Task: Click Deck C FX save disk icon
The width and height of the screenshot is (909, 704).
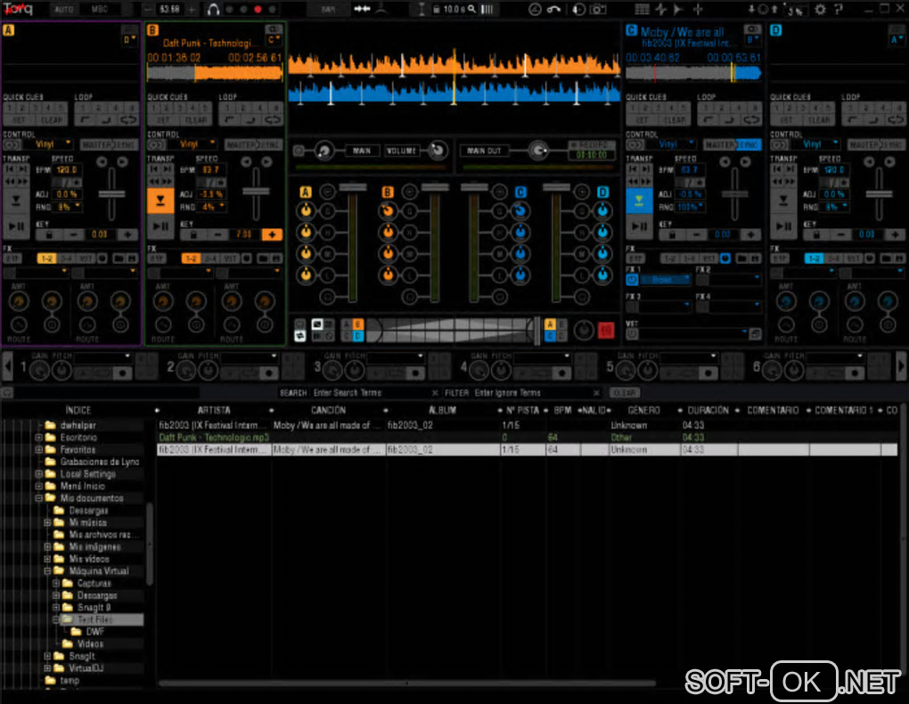Action: click(755, 258)
